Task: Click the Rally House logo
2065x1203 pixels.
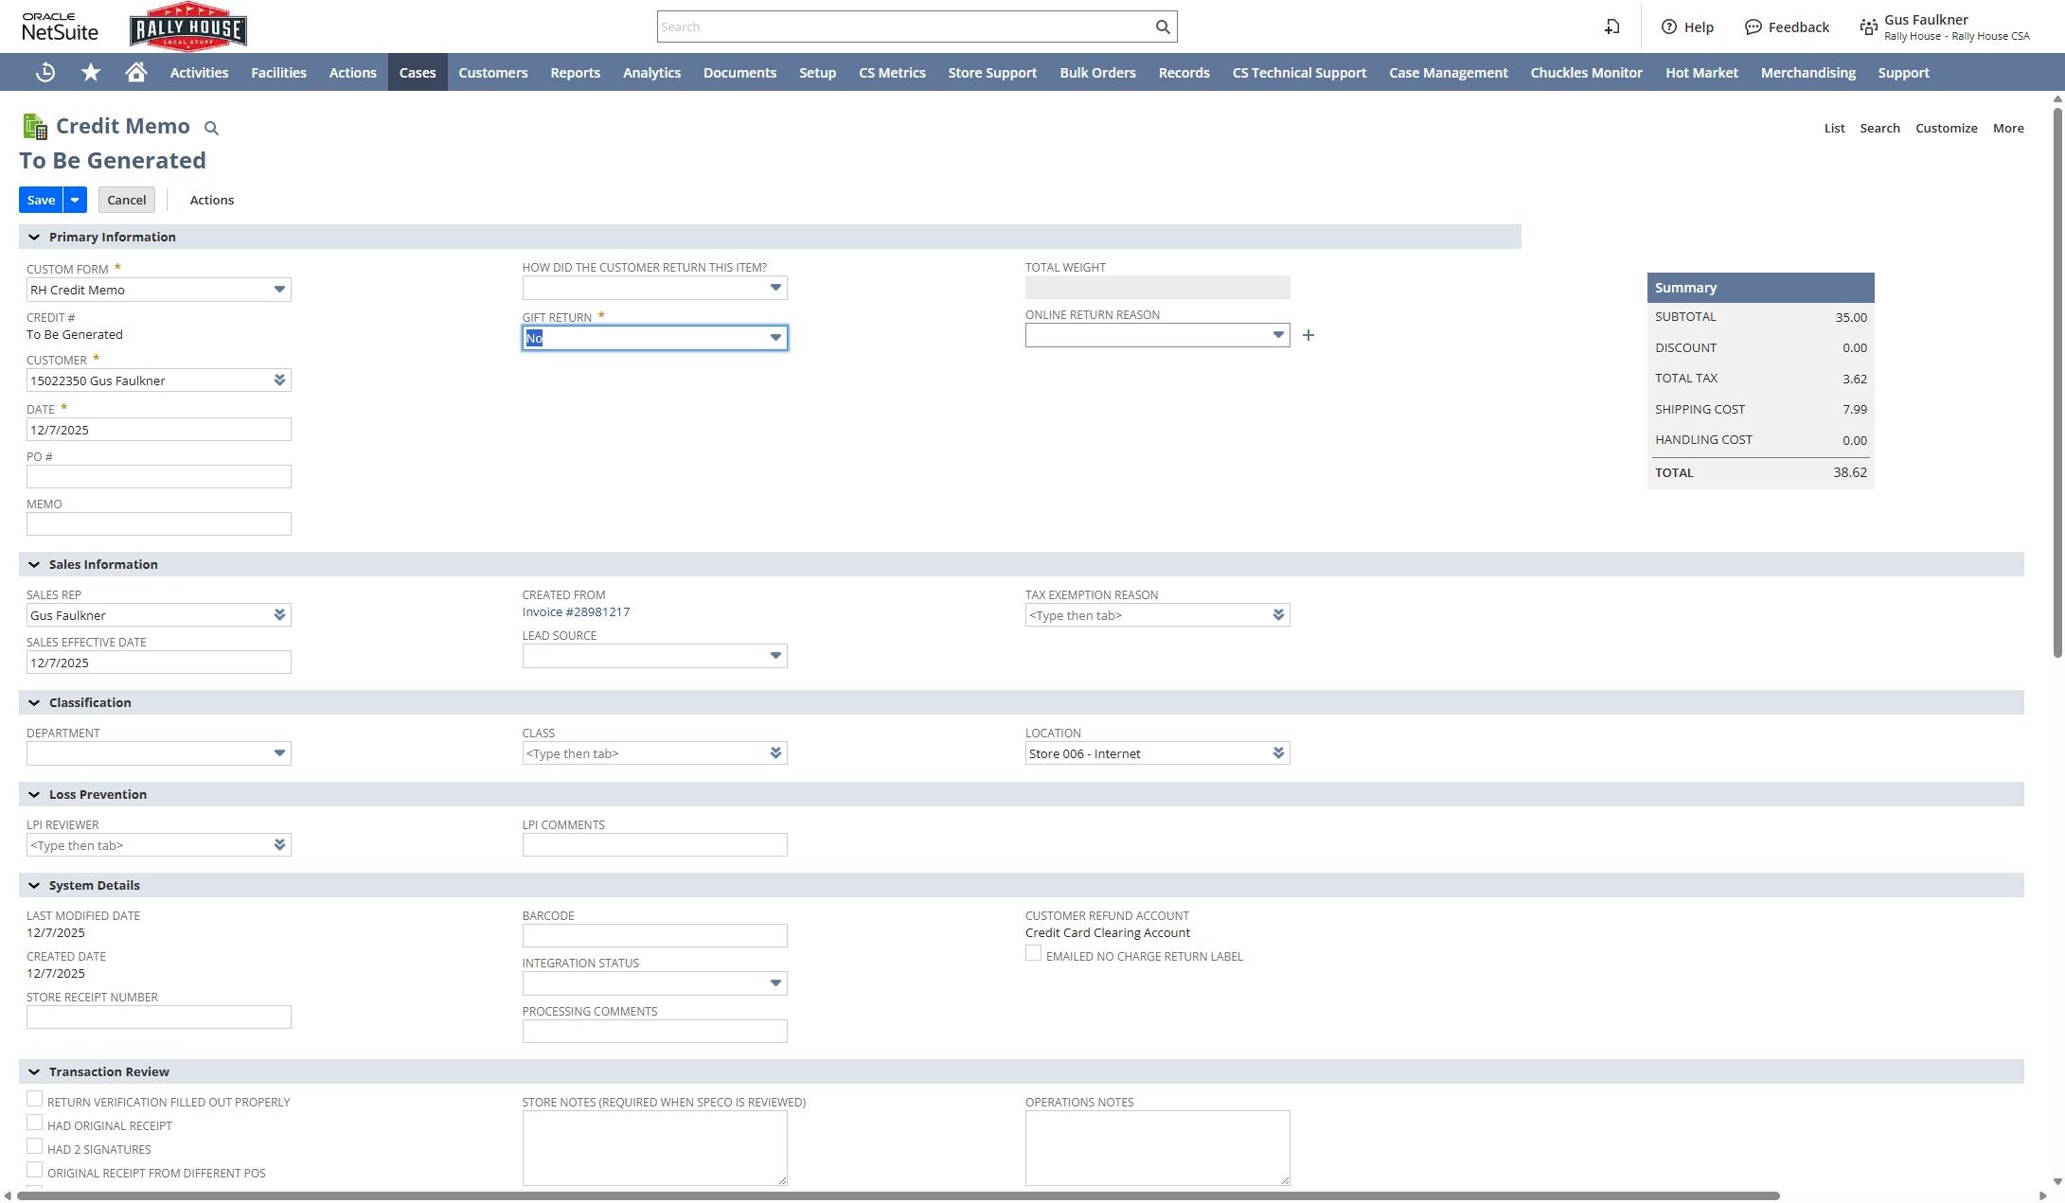Action: click(x=188, y=27)
